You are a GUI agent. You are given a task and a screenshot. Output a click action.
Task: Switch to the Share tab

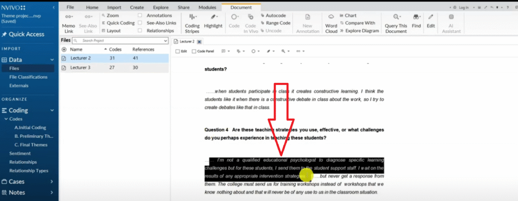[x=183, y=7]
